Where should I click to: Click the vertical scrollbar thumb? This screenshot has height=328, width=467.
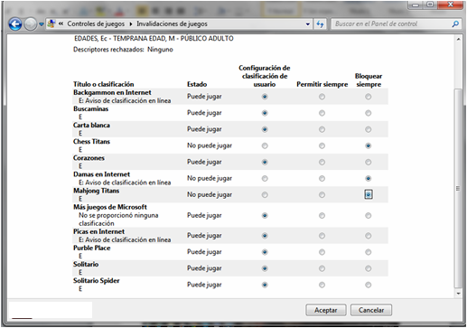coord(458,189)
